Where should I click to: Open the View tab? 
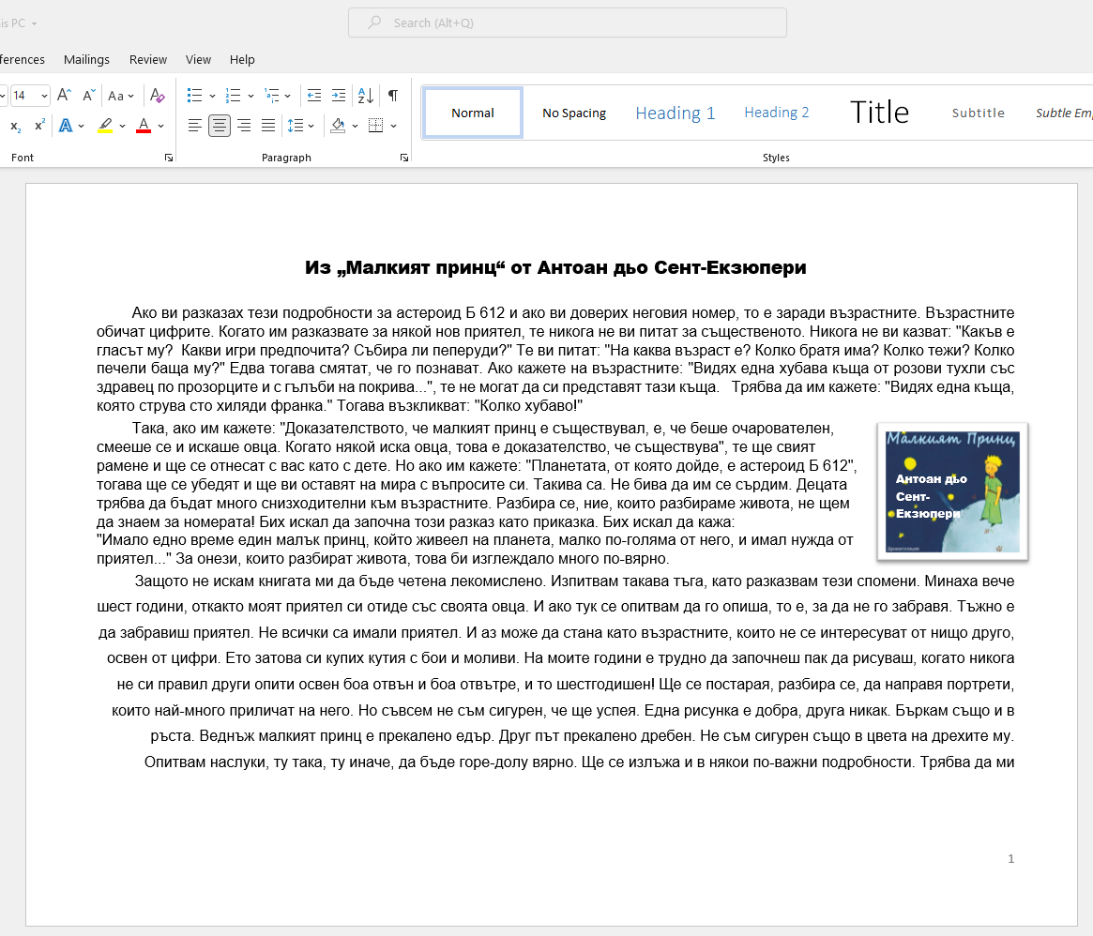coord(198,60)
